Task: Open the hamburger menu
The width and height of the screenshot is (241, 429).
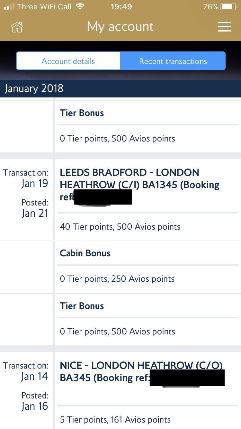Action: point(224,27)
